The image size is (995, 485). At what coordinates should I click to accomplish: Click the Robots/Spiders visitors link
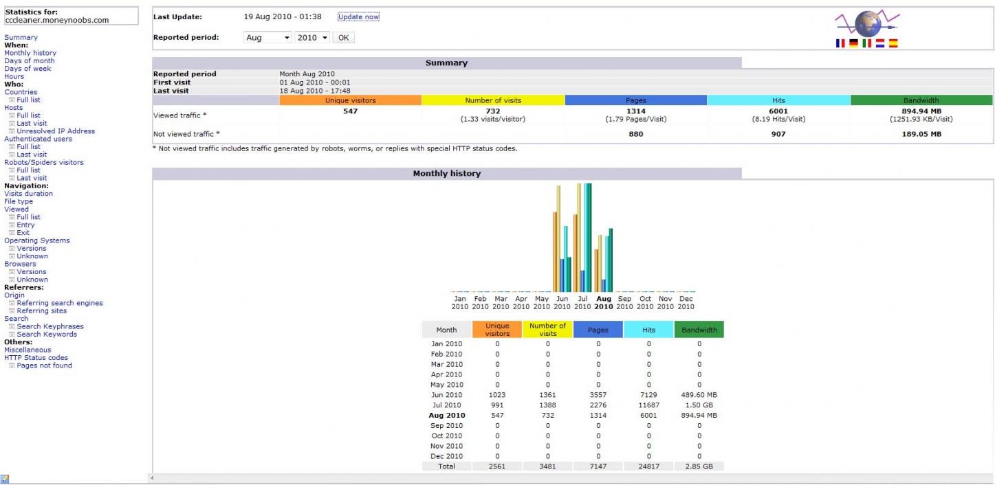click(43, 162)
